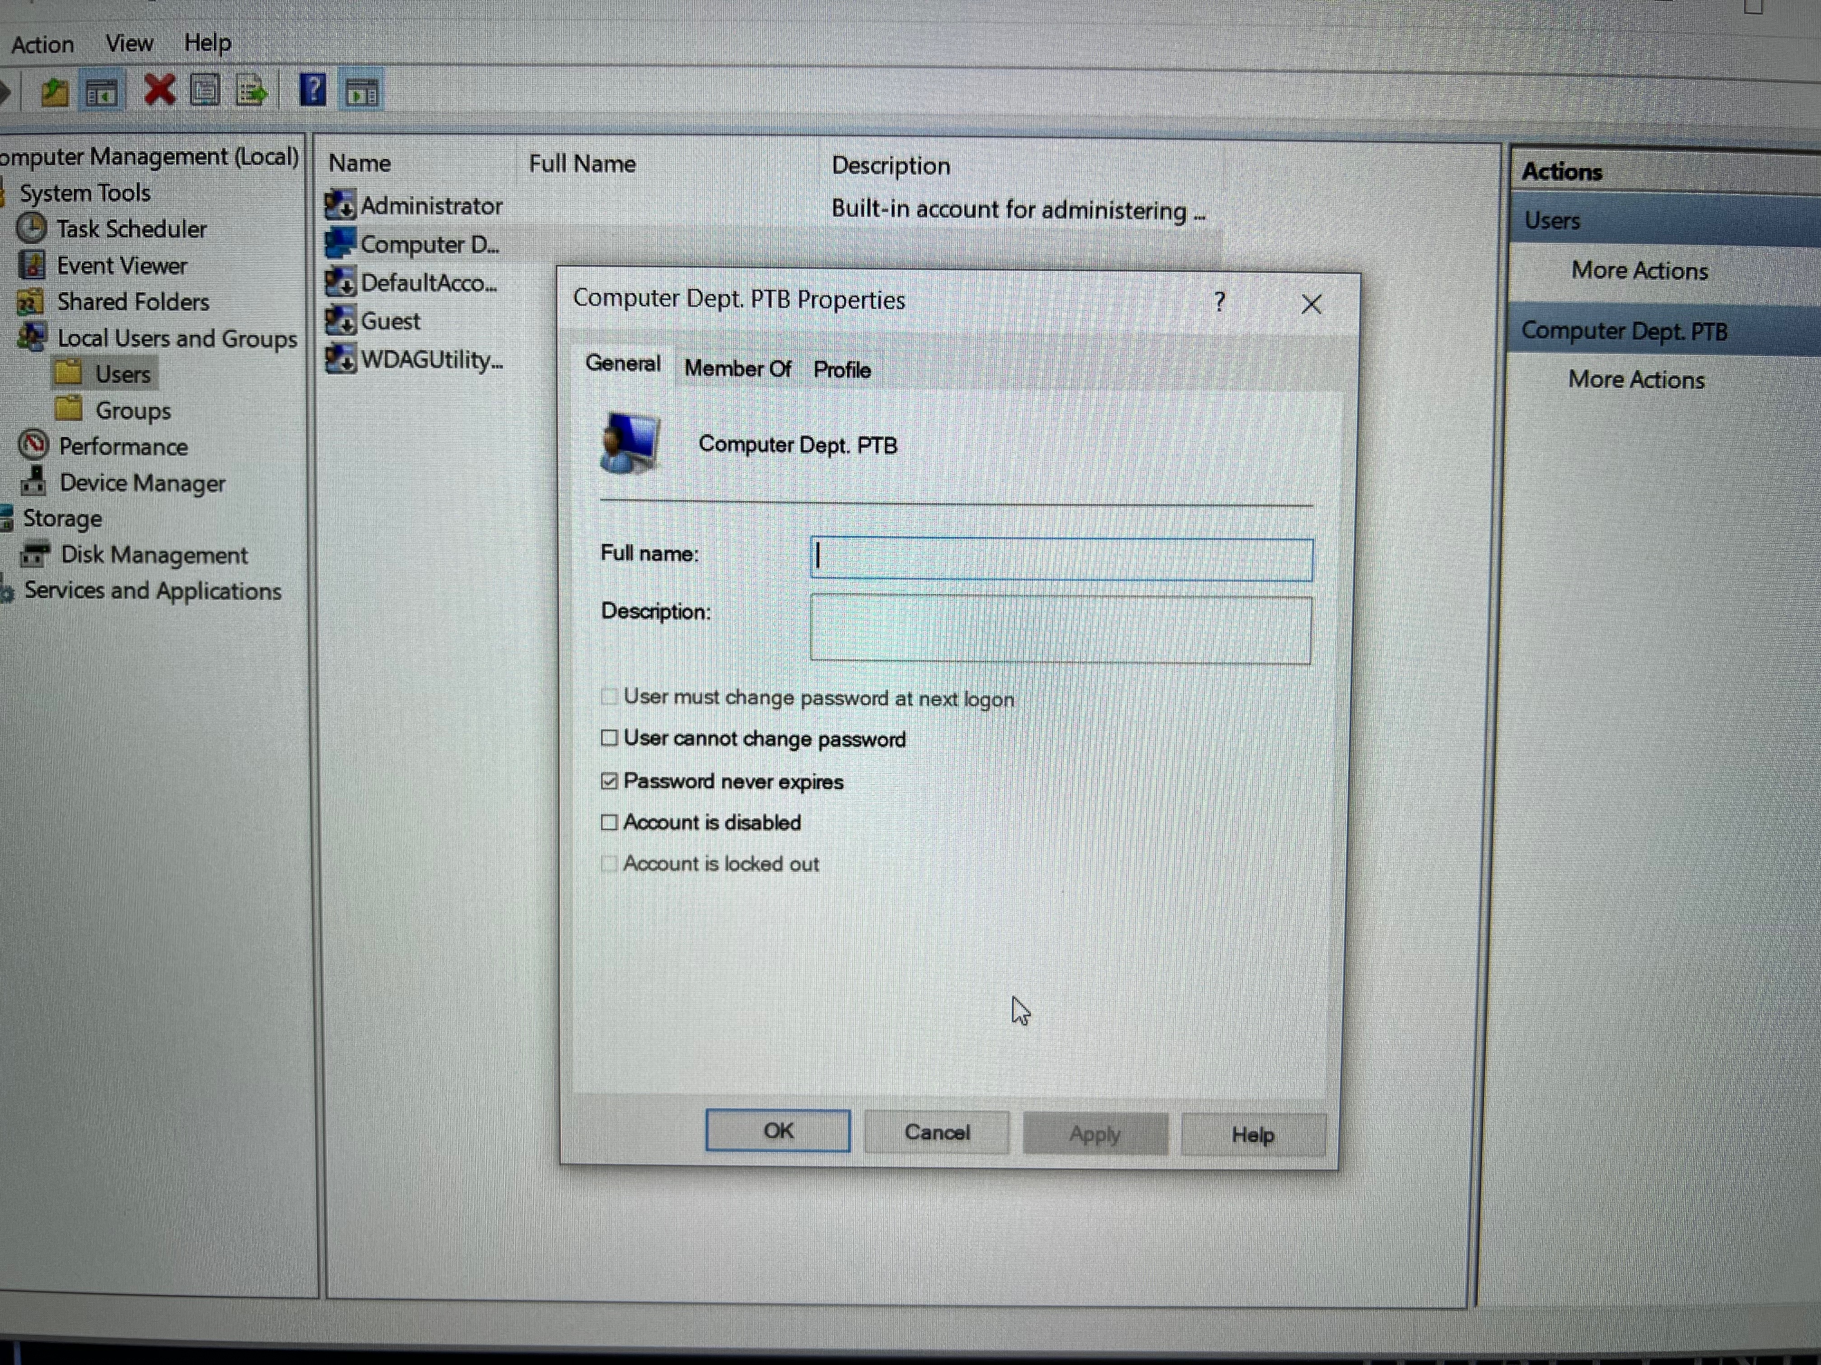The height and width of the screenshot is (1365, 1821).
Task: Click the Administrator user icon
Action: (340, 204)
